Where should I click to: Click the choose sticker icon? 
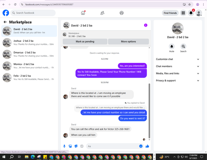[76, 146]
